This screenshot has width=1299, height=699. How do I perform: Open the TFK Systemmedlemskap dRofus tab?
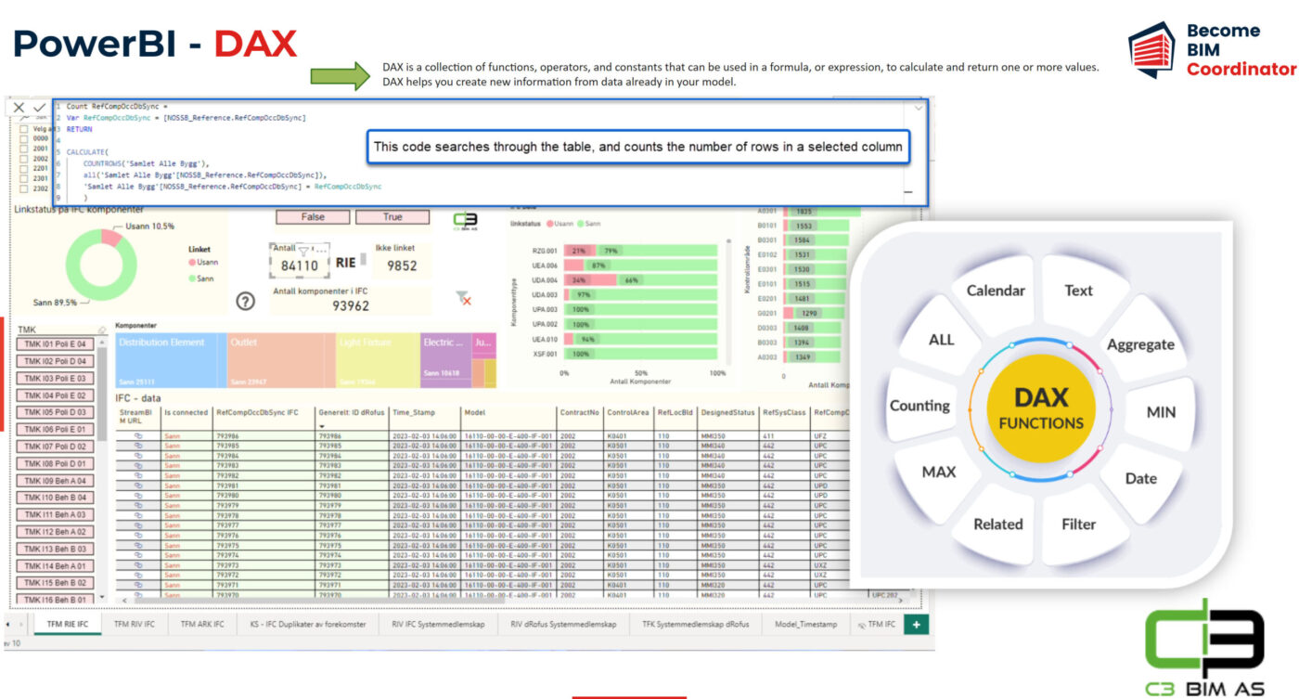(x=695, y=624)
